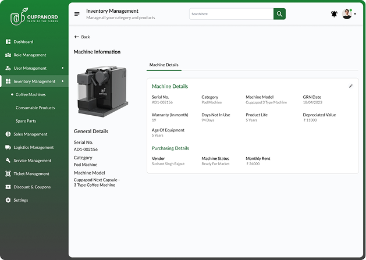Click GRN Date value 18/04/2023
366x260 pixels.
click(x=312, y=102)
